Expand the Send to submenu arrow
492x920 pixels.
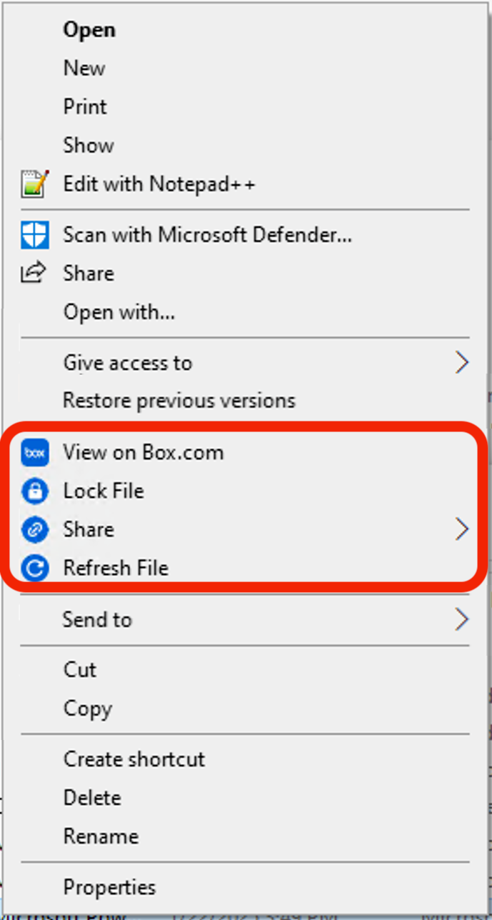pos(461,619)
